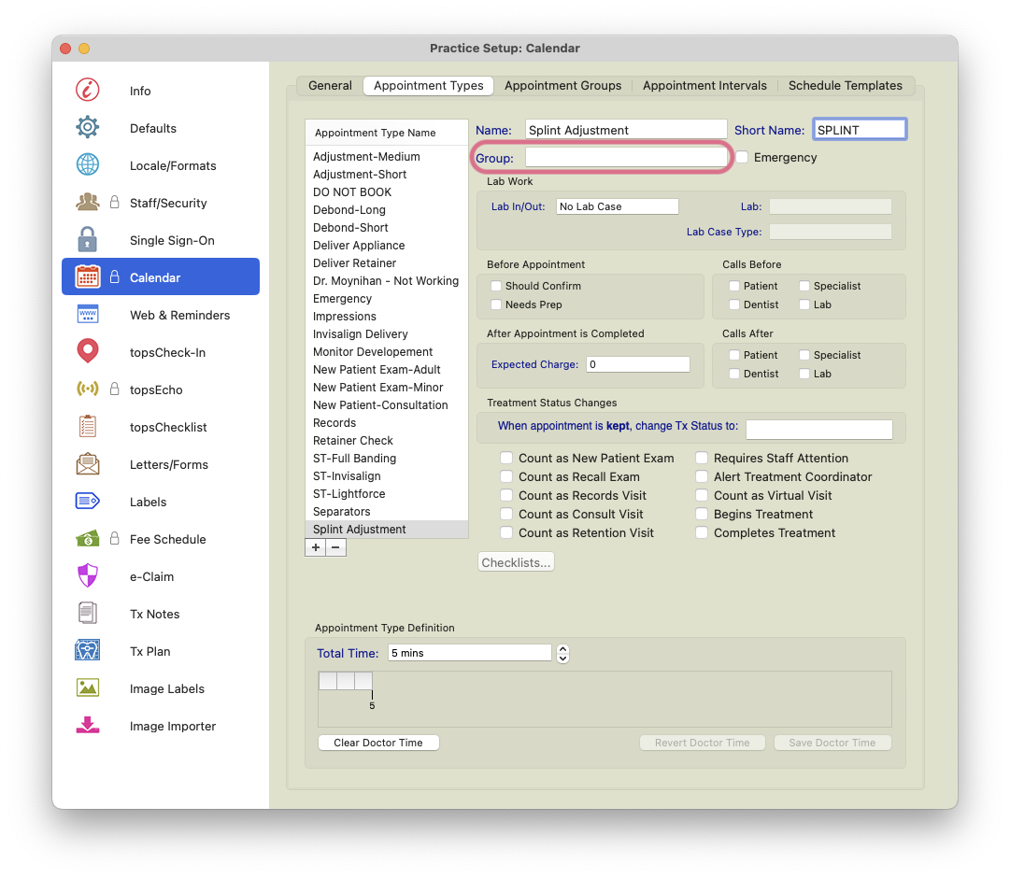Tick the Should Confirm checkbox
The height and width of the screenshot is (878, 1010).
click(x=496, y=286)
